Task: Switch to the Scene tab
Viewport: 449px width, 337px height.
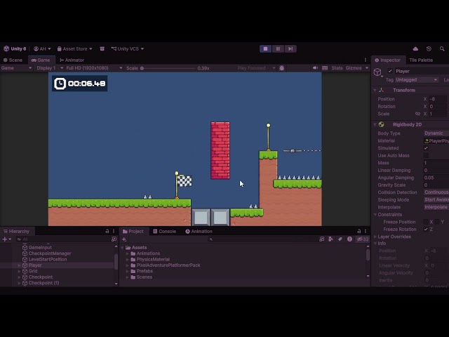Action: [13, 60]
